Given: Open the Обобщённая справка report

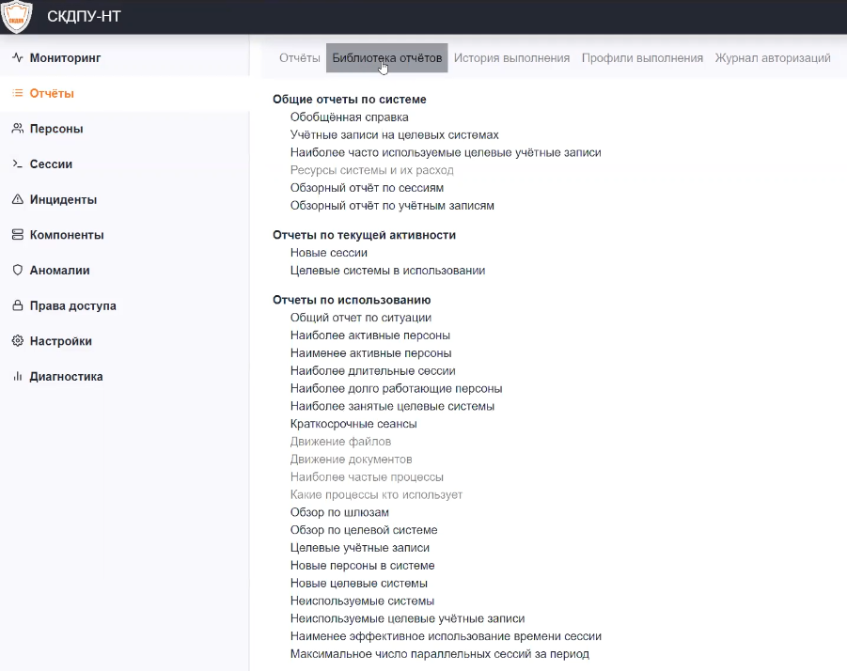Looking at the screenshot, I should click(x=350, y=117).
